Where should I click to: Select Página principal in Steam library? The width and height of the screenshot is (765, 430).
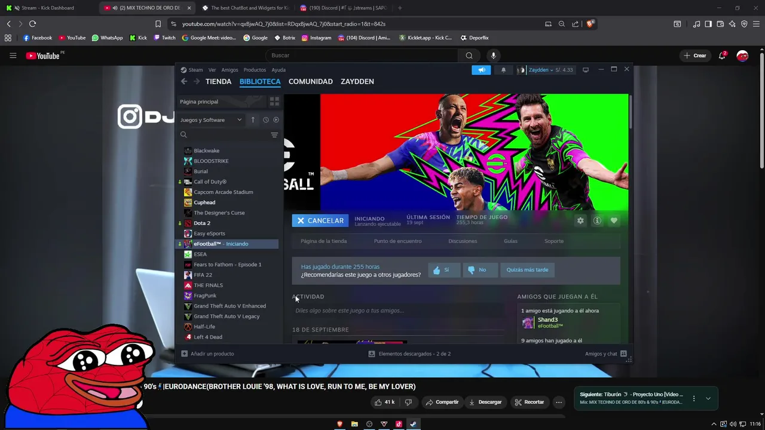point(221,102)
